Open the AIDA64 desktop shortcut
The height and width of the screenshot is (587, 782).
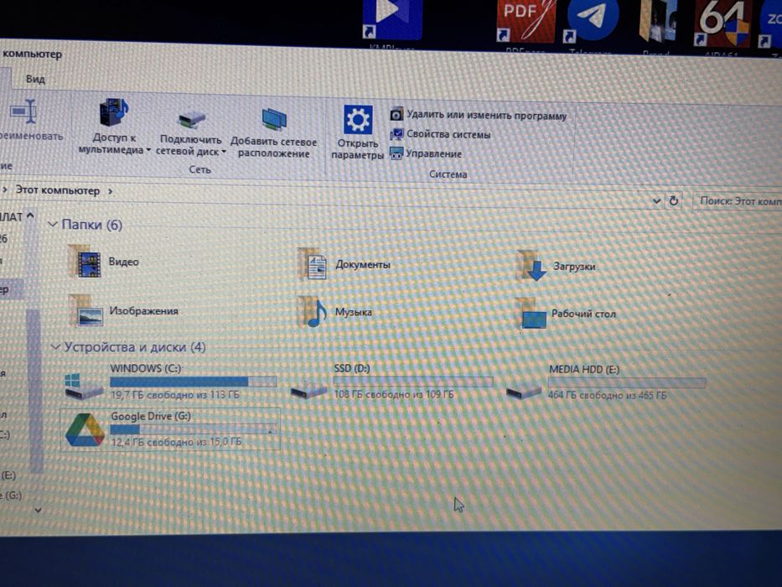coord(723,23)
